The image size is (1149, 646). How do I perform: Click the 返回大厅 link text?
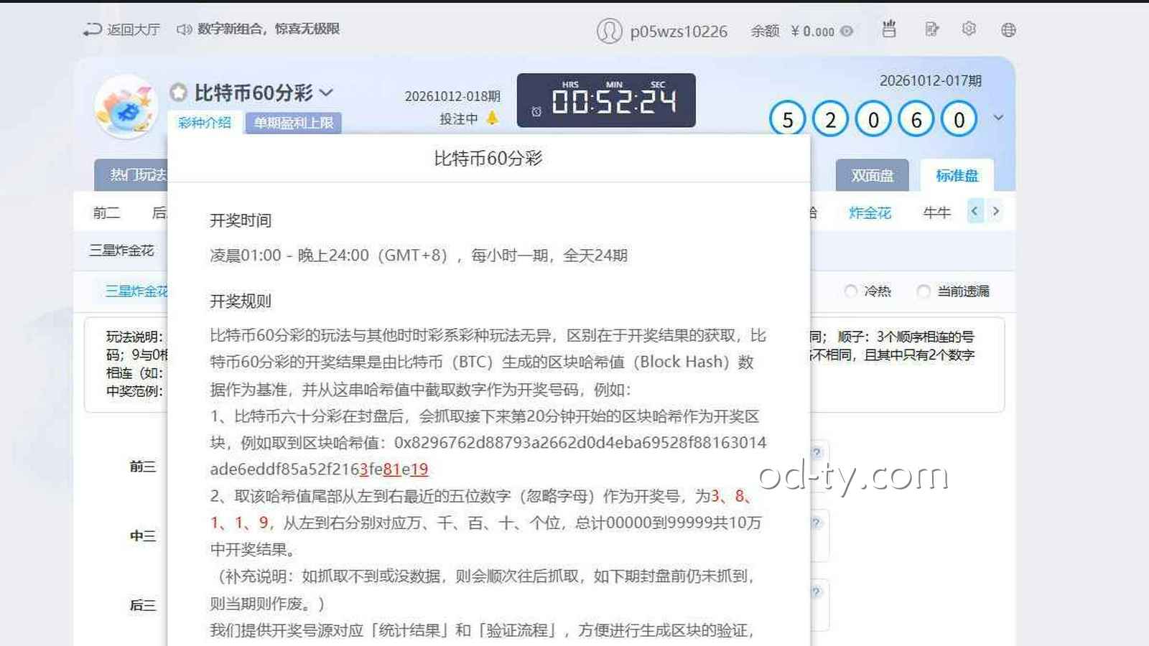[x=134, y=29]
